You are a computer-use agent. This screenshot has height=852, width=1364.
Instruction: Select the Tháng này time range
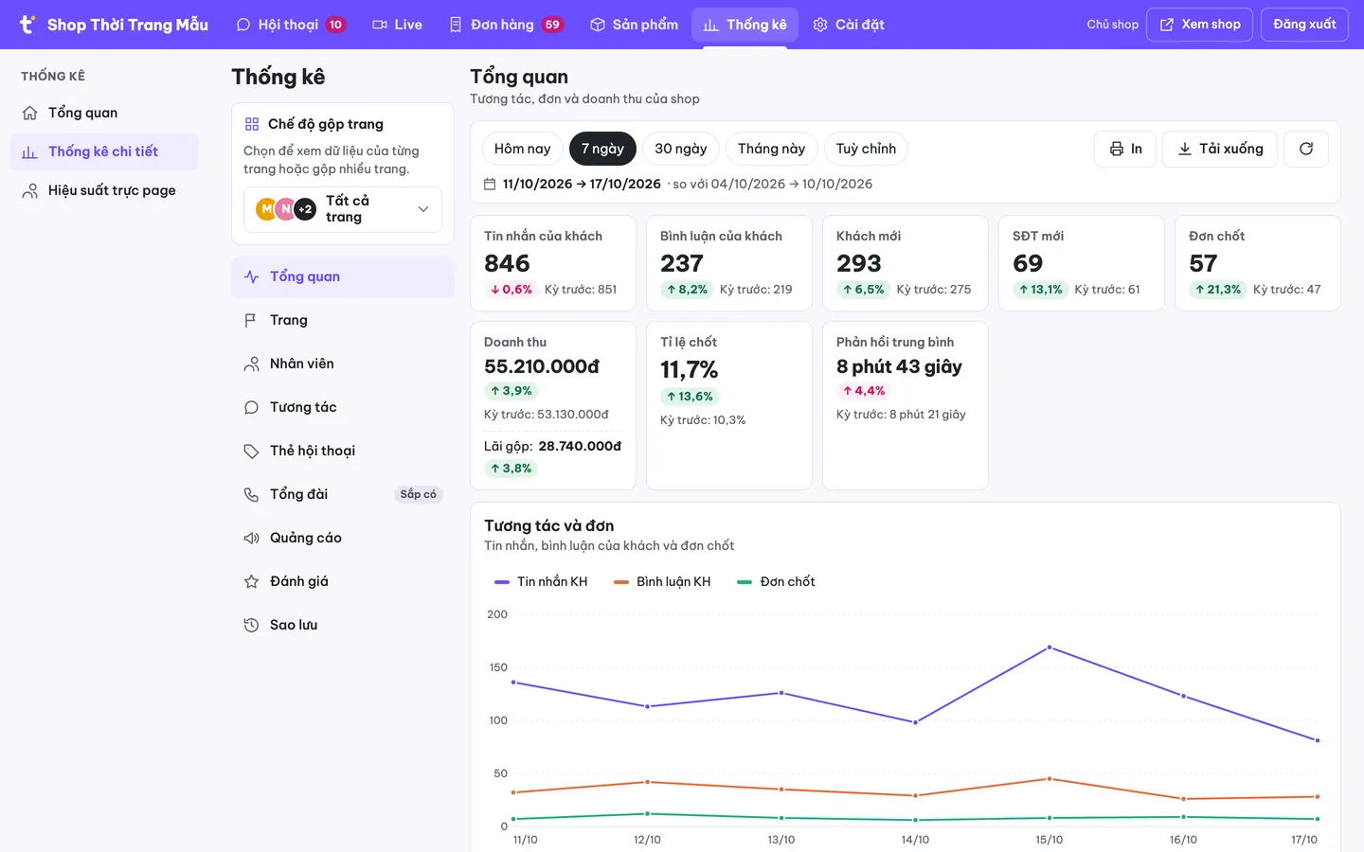tap(772, 149)
